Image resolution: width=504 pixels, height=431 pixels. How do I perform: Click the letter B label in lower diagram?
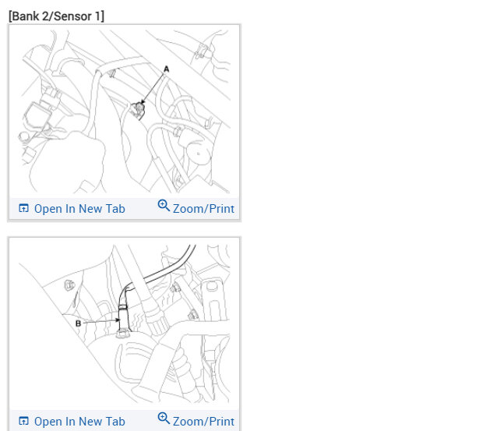click(x=78, y=323)
